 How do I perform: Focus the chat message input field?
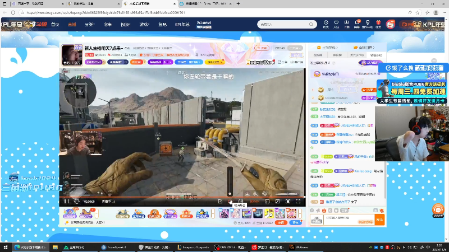point(349,220)
